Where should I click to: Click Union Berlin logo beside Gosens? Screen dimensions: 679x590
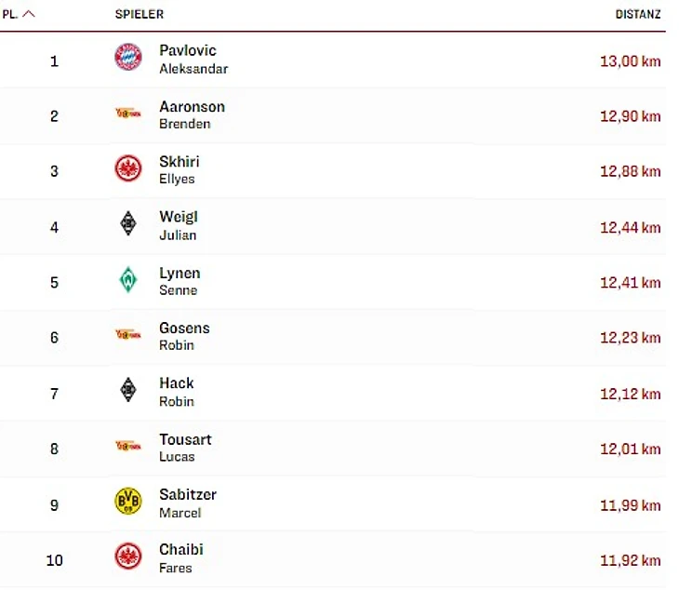[128, 335]
